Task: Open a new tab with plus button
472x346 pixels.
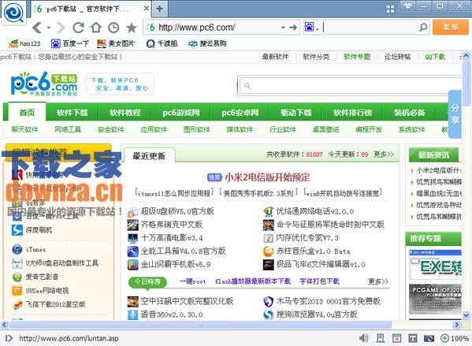Action: (159, 9)
